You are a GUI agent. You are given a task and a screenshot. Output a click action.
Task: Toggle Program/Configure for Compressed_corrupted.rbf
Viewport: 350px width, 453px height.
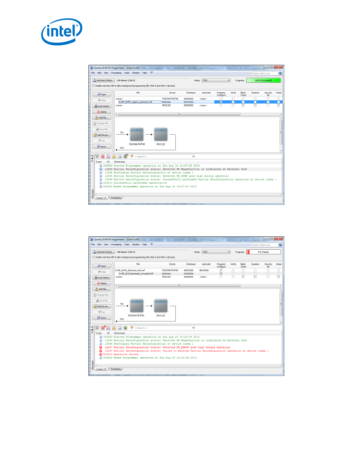pos(221,273)
